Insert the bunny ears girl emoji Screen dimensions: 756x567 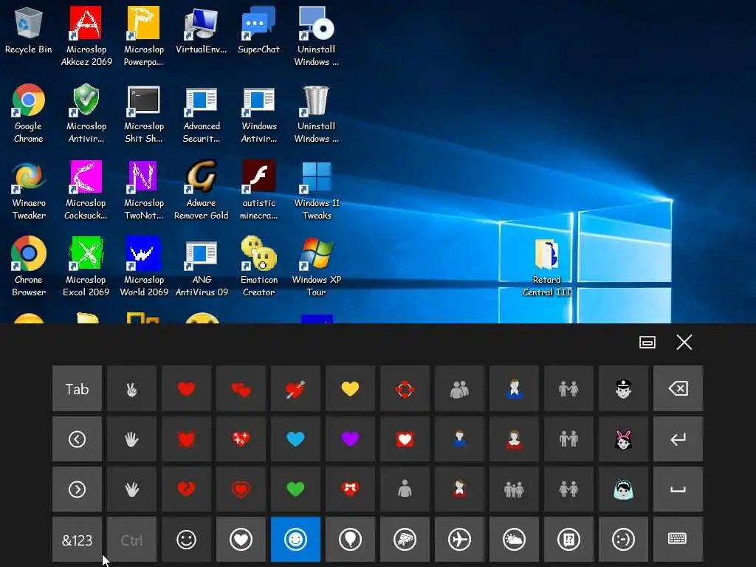coord(623,439)
